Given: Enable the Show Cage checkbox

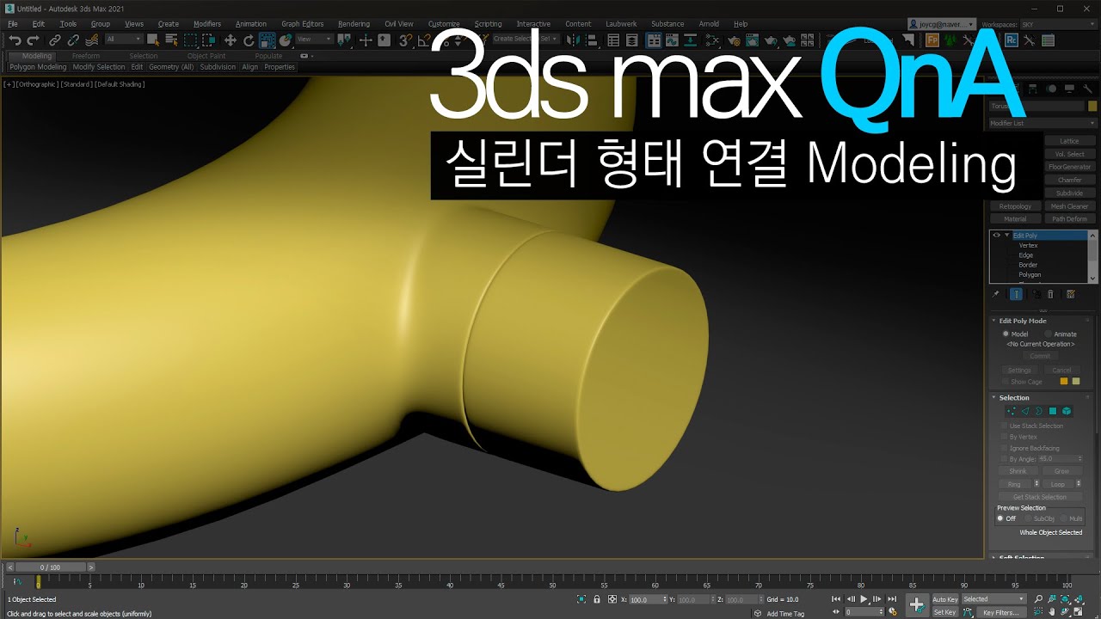Looking at the screenshot, I should coord(1005,382).
